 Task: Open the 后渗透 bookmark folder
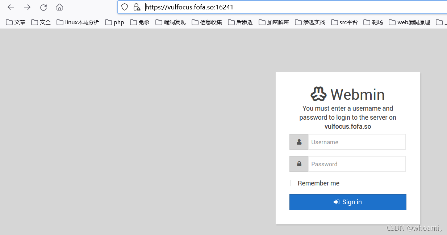[x=241, y=22]
